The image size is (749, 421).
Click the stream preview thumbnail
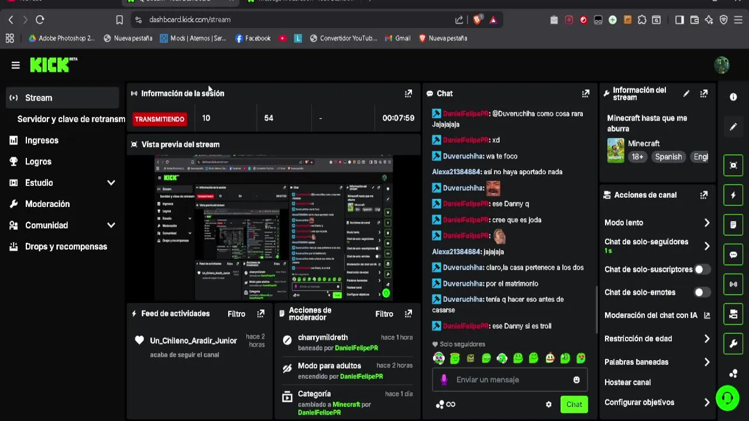(x=274, y=228)
